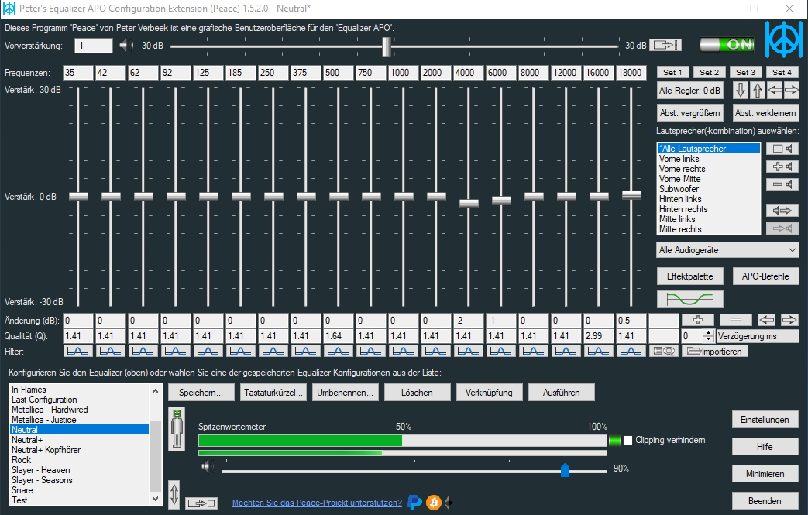This screenshot has height=515, width=808.
Task: Click the Importieren button
Action: click(715, 352)
